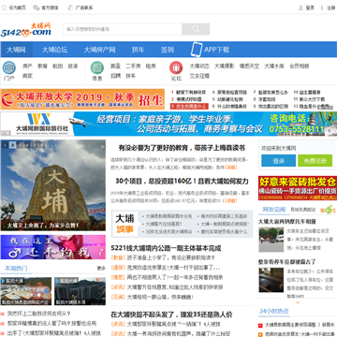This screenshot has height=337, width=337.
Task: Click the 514200.com 大埔网 logo
Action: (x=26, y=29)
